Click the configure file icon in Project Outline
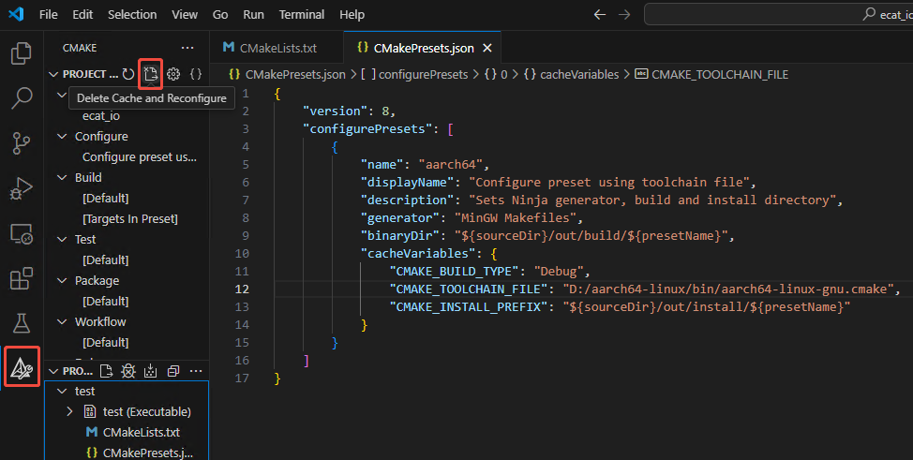Screen dimensions: 913x460 [106, 371]
